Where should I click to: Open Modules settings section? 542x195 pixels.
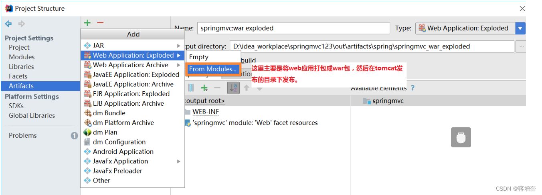point(22,57)
